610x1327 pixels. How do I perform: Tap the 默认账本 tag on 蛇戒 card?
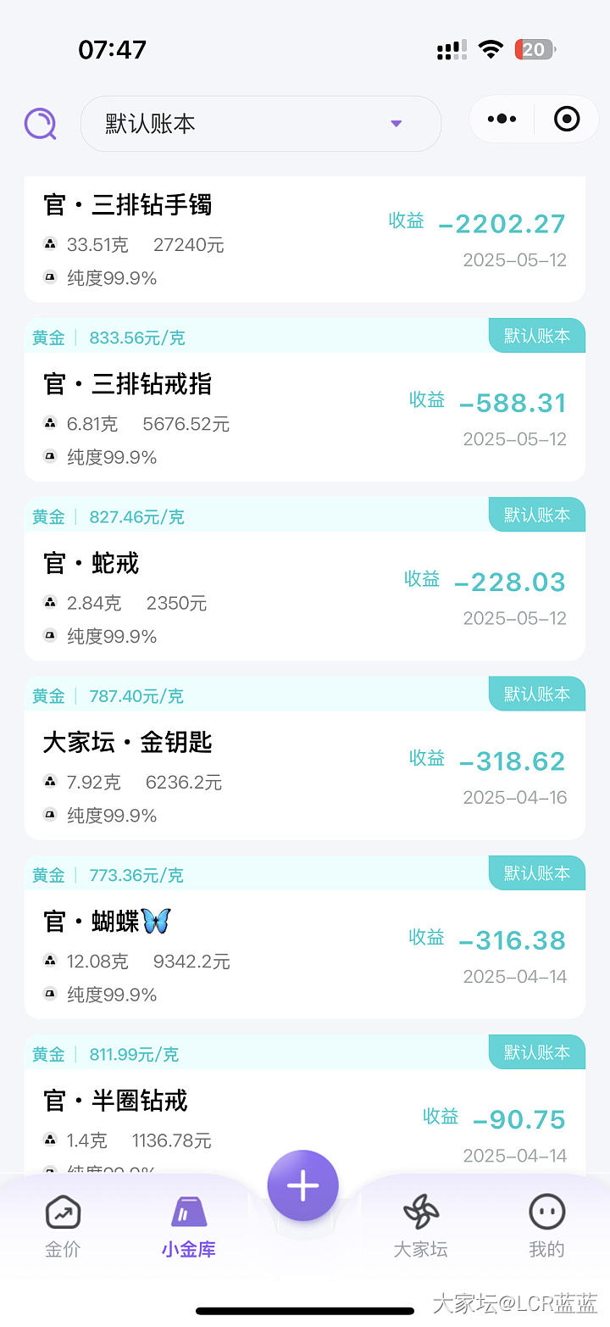pos(537,516)
